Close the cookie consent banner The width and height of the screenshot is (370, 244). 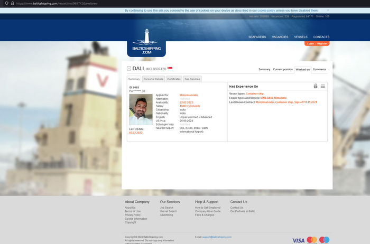pos(328,11)
